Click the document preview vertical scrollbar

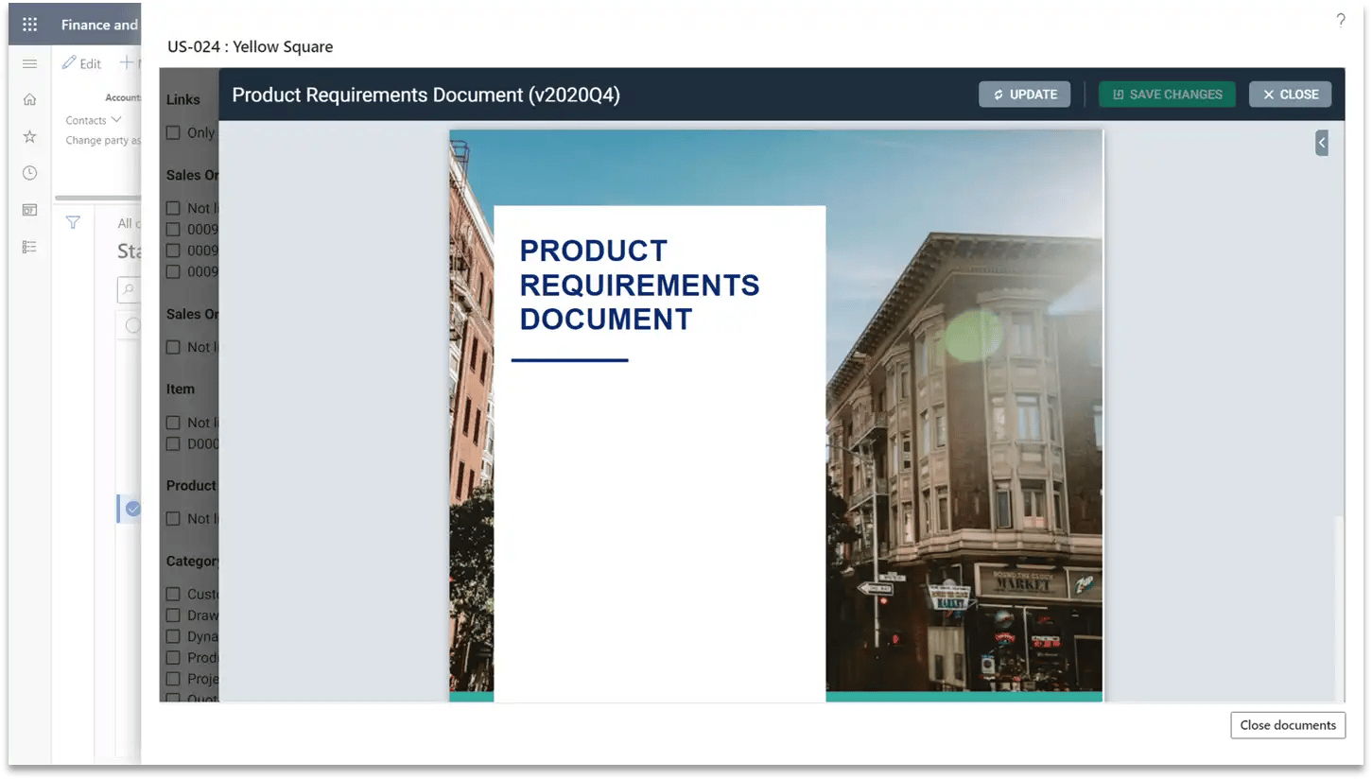tap(1337, 605)
